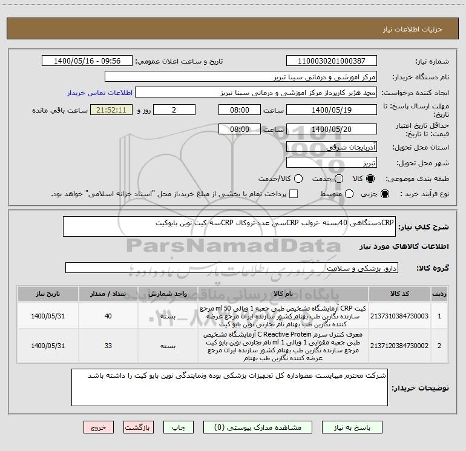Click the پاسخ به نیاز button
Image resolution: width=466 pixels, height=451 pixels.
pyautogui.click(x=352, y=427)
